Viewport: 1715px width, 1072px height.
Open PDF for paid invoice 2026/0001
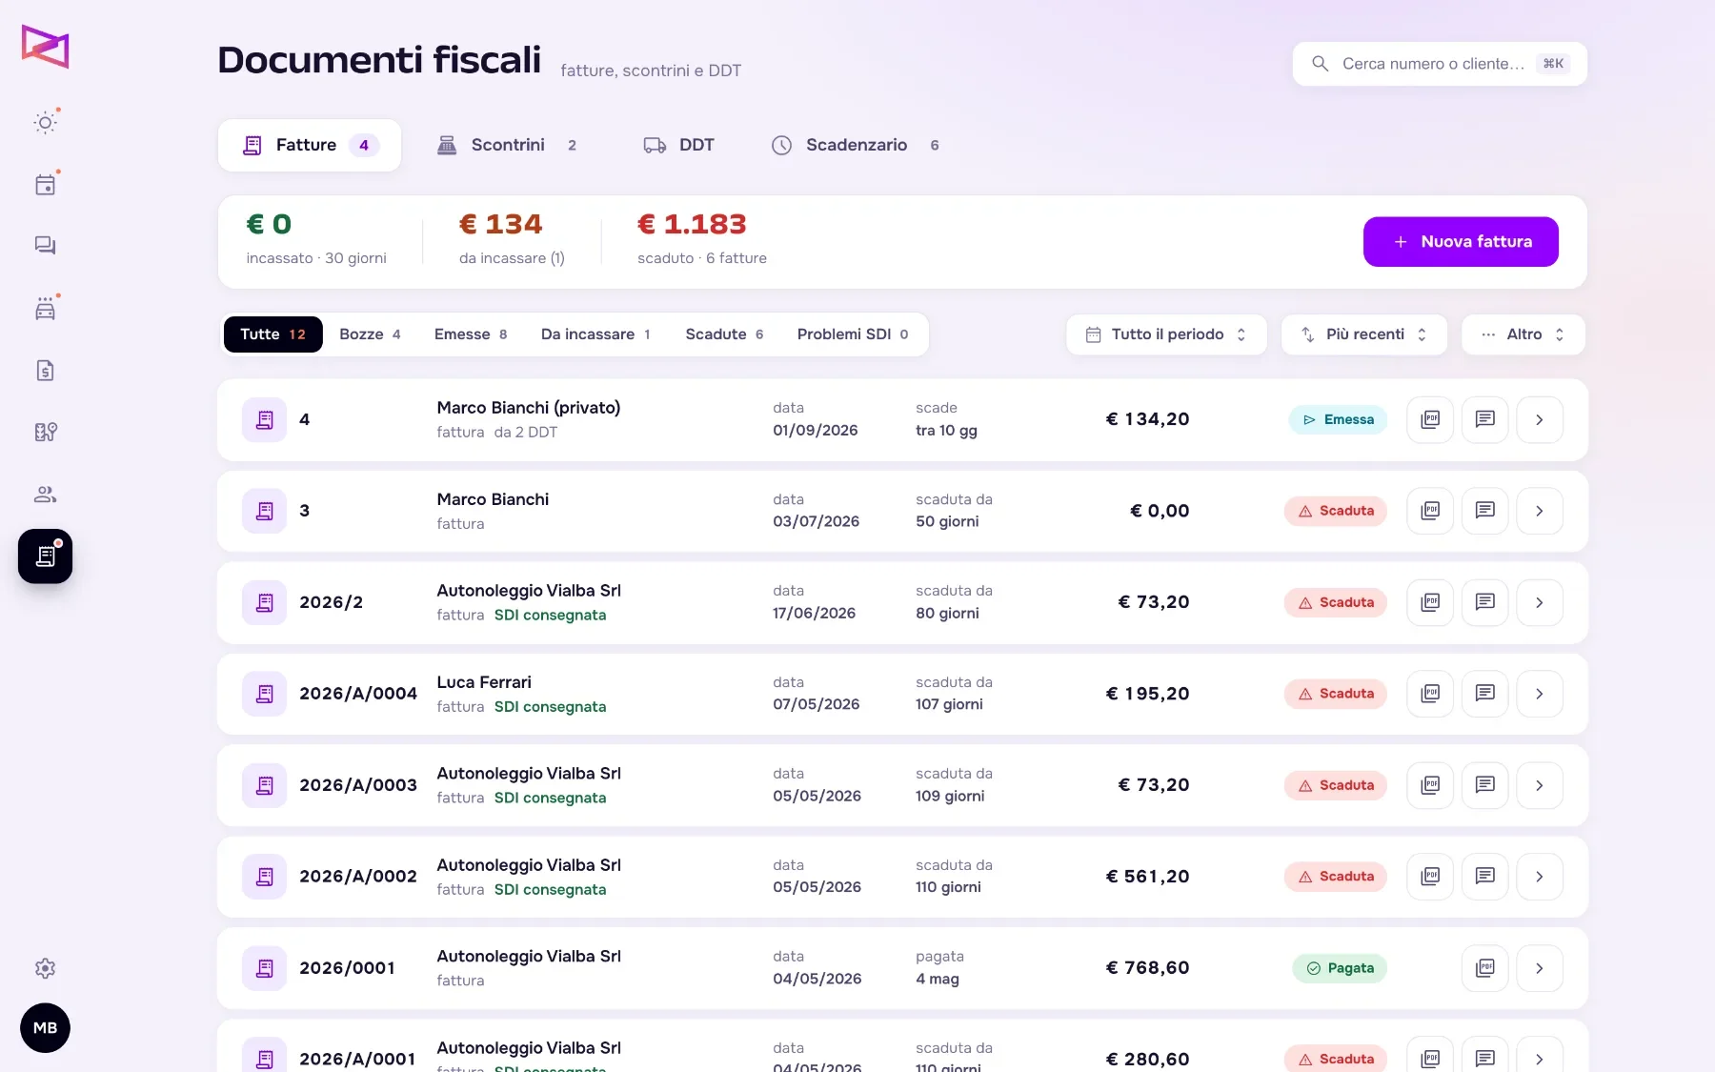[x=1484, y=969]
